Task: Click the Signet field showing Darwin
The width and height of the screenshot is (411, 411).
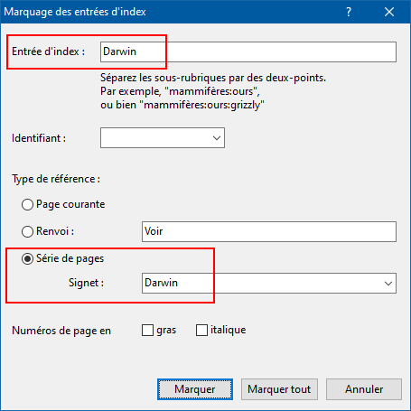Action: click(x=269, y=283)
